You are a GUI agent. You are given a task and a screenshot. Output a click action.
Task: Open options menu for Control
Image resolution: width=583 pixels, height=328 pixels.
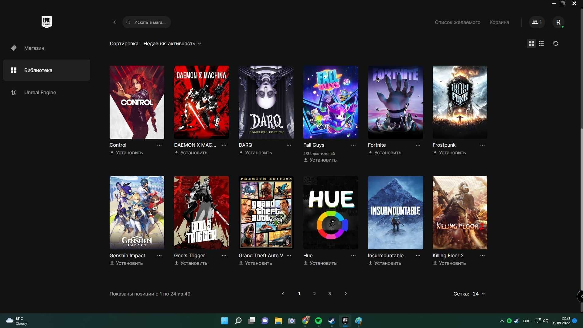(159, 145)
